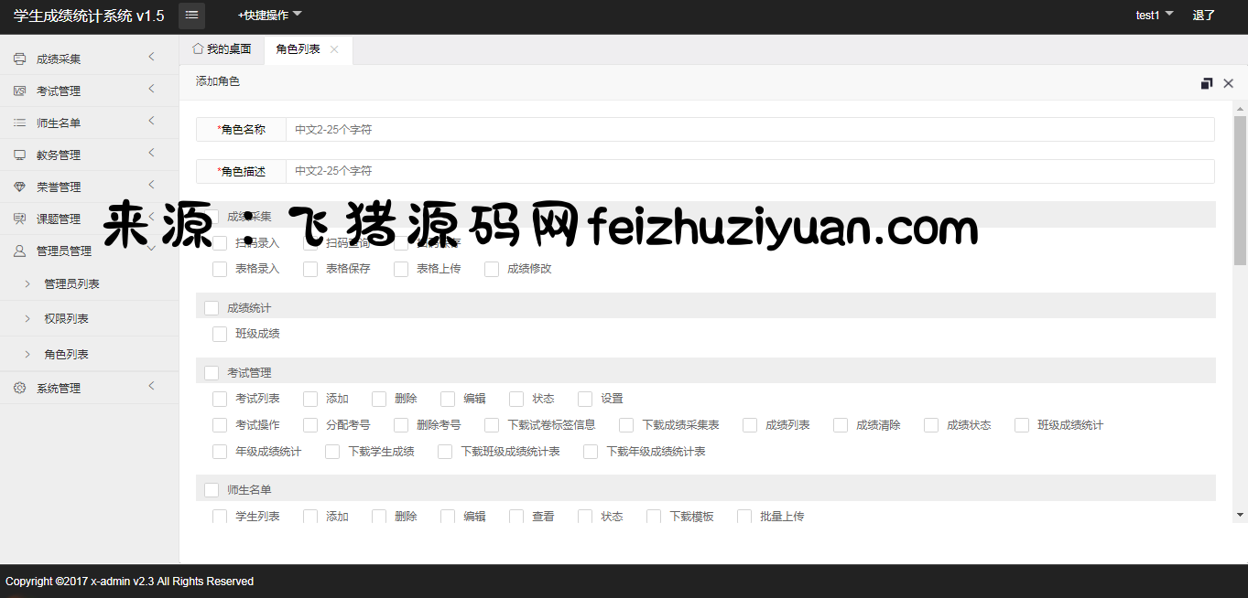This screenshot has height=598, width=1248.
Task: Open 权限列表 in the sidebar
Action: [66, 319]
